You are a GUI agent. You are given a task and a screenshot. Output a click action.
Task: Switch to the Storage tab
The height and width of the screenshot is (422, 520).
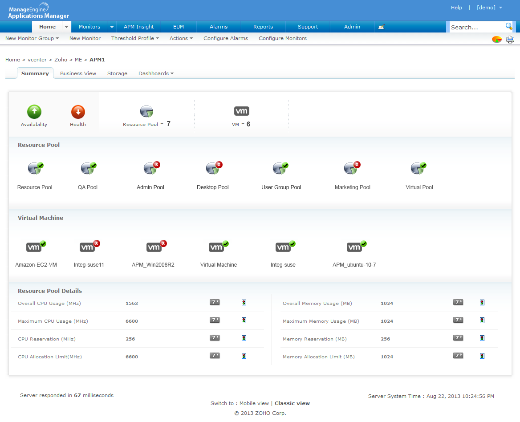point(117,73)
